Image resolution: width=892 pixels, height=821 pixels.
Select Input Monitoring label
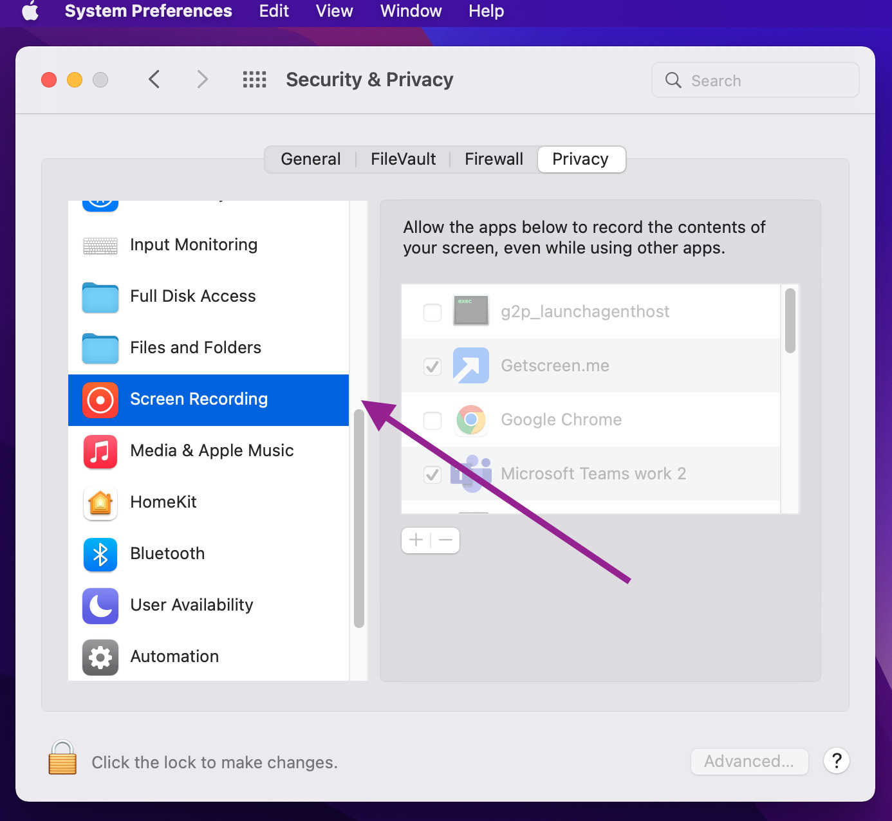[194, 244]
